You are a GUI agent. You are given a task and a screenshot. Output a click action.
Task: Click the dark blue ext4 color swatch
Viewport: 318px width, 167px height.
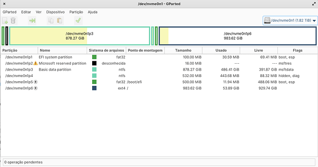click(x=94, y=88)
